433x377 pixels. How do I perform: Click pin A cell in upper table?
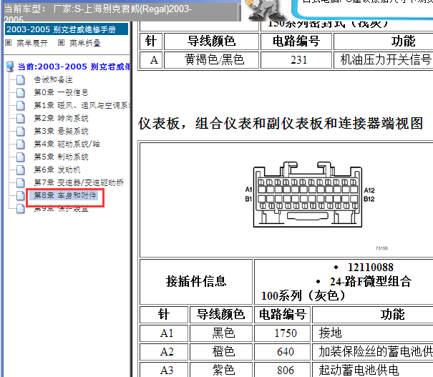pyautogui.click(x=151, y=59)
